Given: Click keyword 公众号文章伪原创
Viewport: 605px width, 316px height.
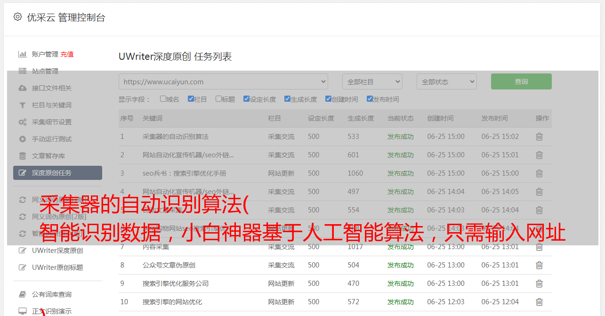Looking at the screenshot, I should [x=169, y=265].
